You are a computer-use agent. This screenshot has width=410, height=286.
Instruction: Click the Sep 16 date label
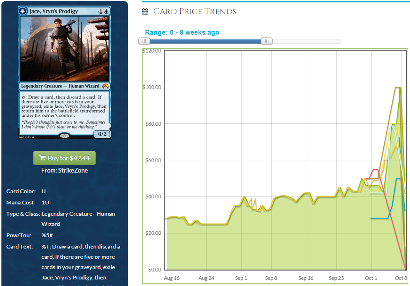[306, 278]
